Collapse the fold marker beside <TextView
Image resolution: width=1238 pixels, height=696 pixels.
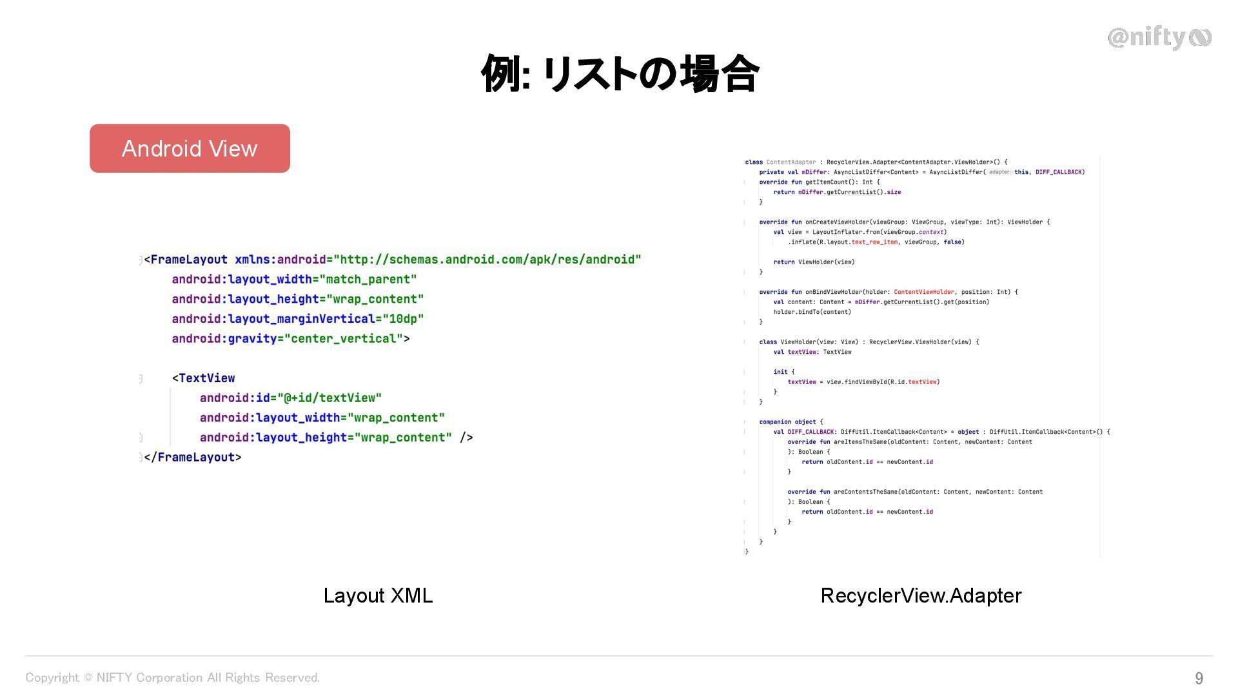141,379
